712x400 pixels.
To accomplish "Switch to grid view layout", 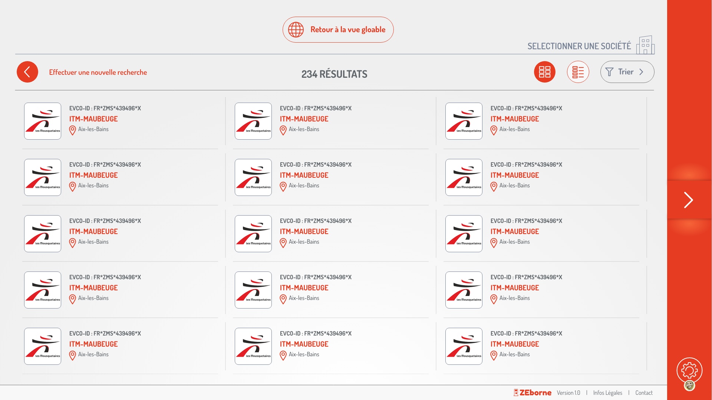I will point(544,72).
